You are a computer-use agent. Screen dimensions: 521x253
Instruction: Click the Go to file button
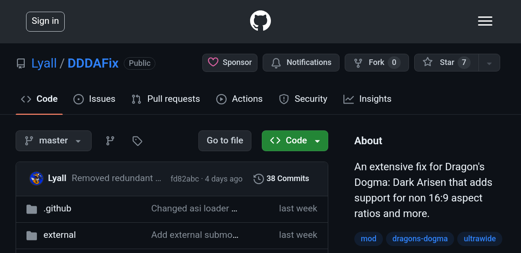pyautogui.click(x=225, y=141)
